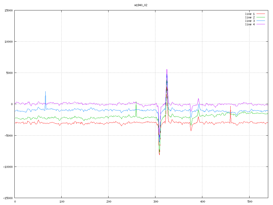Click the red line 1 legend sample
Viewport: 273px width, 205px height.
(x=261, y=14)
